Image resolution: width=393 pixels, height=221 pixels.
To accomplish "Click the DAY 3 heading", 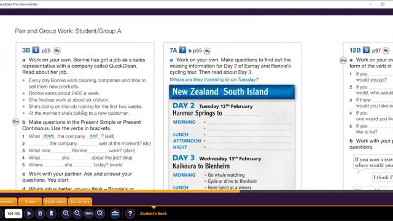I will tap(184, 158).
